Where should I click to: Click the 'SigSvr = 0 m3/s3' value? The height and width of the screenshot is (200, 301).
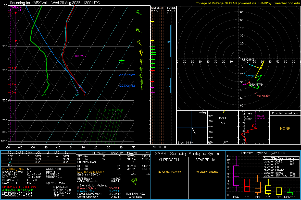[x=56, y=183]
